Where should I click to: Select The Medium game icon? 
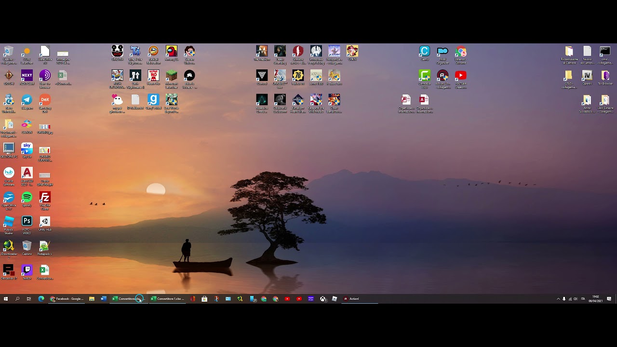[262, 53]
